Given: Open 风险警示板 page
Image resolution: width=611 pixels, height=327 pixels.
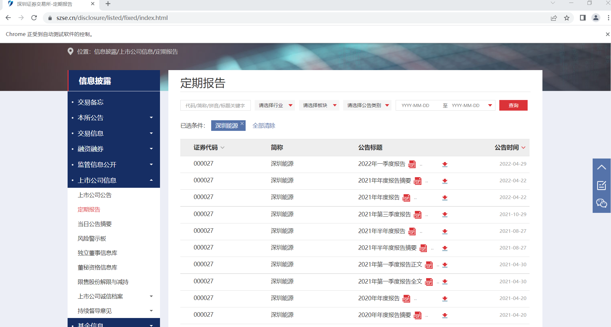Looking at the screenshot, I should 92,239.
